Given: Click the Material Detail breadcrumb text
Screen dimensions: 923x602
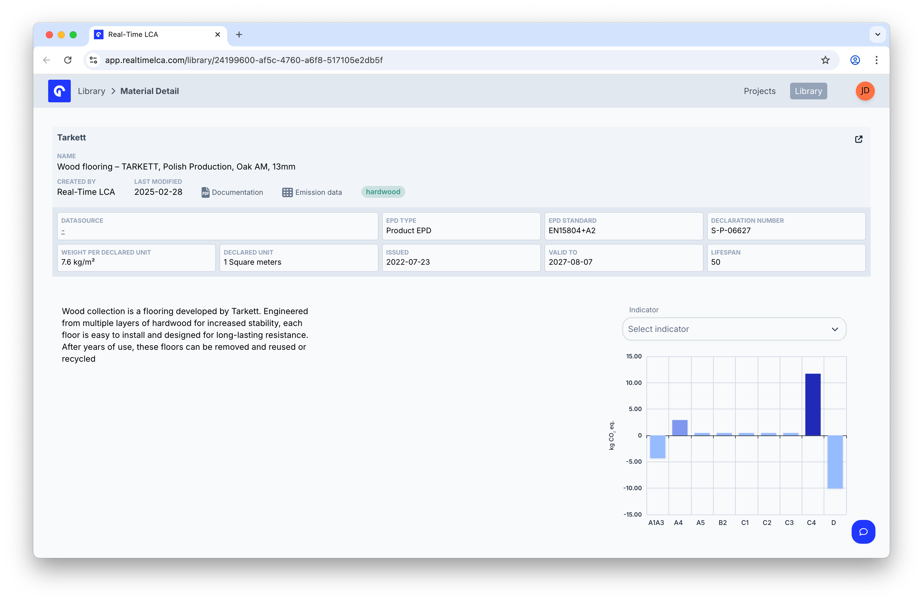Looking at the screenshot, I should (150, 91).
